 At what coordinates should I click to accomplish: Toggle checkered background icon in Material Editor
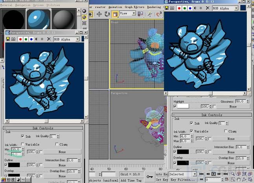click(x=84, y=23)
